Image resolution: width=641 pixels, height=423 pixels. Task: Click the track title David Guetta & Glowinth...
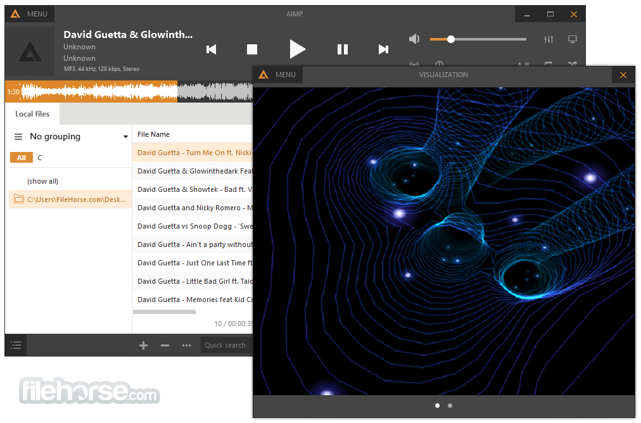[x=128, y=35]
